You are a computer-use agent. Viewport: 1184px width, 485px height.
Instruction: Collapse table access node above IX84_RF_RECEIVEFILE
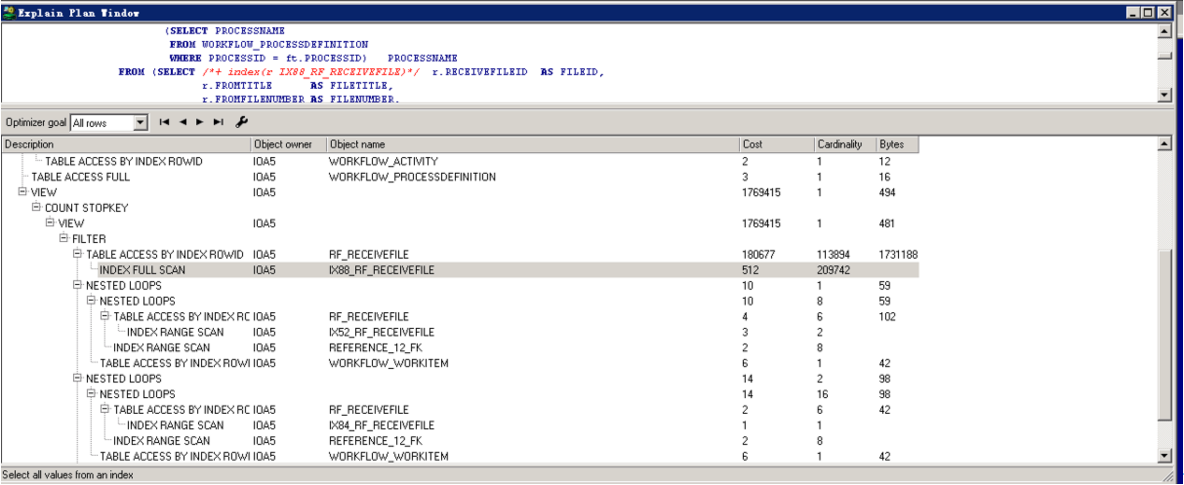tap(104, 409)
